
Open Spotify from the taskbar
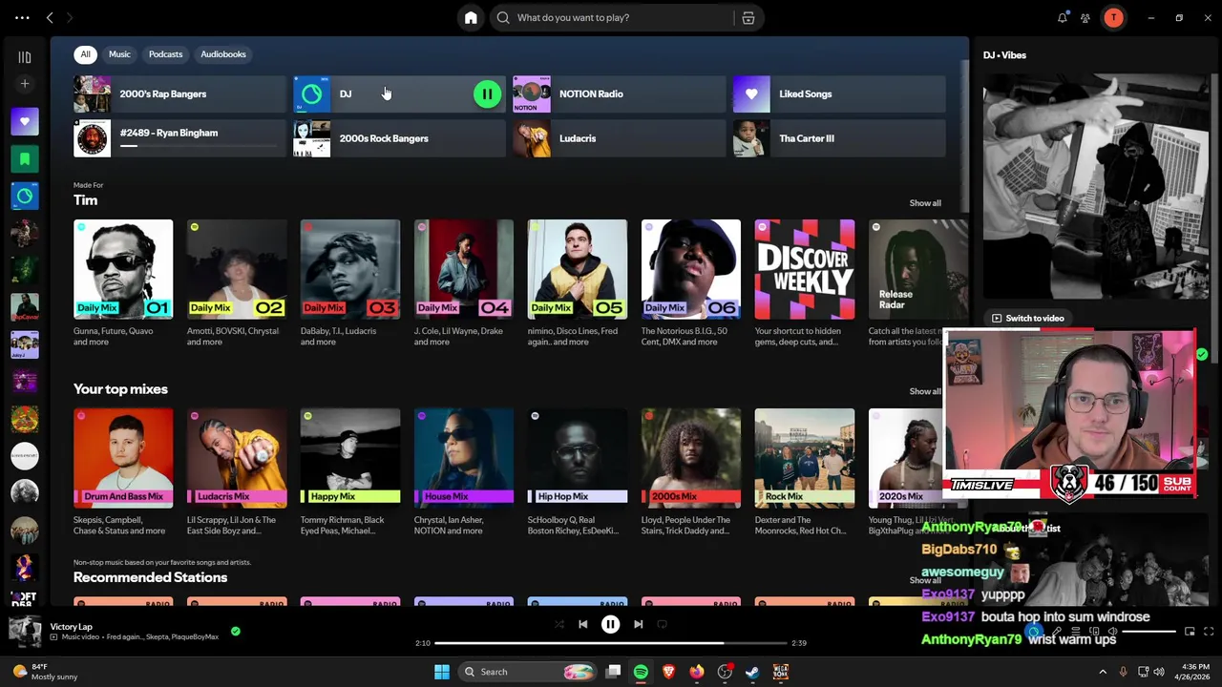(x=641, y=672)
